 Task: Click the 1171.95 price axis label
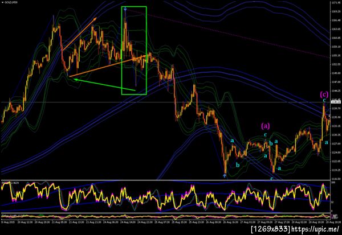coord(336,3)
